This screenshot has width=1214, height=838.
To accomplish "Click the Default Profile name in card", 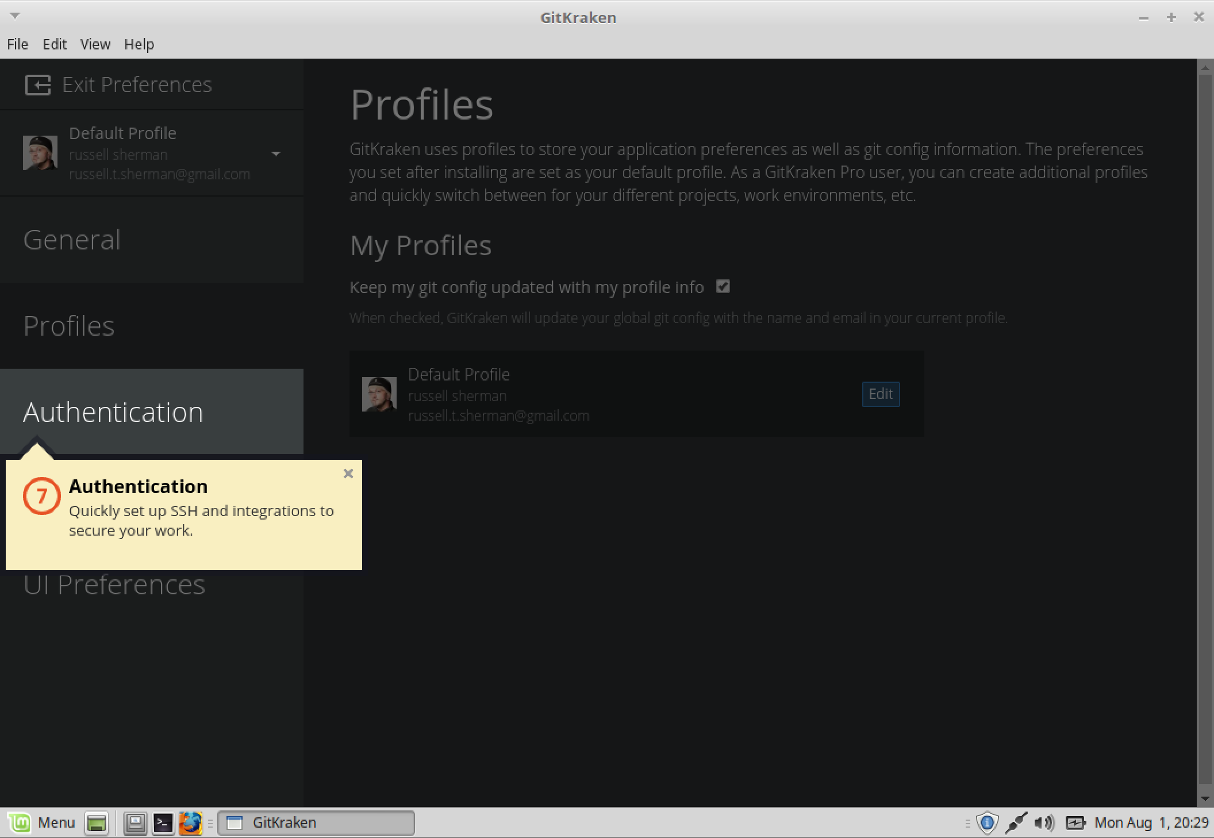I will (459, 375).
